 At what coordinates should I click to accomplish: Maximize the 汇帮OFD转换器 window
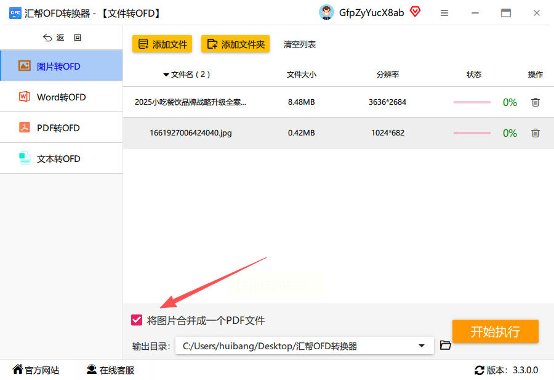click(x=506, y=13)
